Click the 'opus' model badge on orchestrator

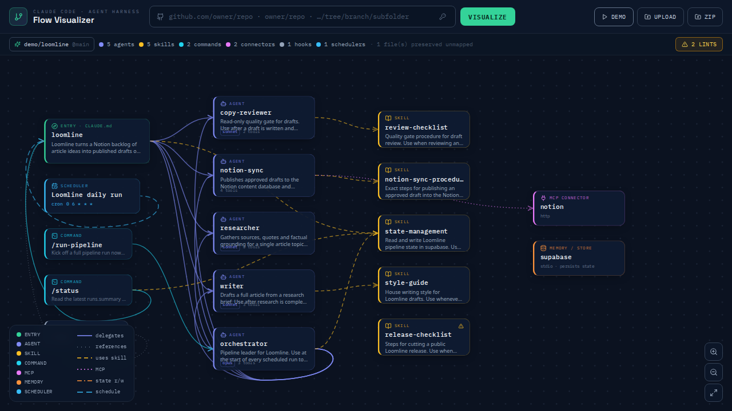point(228,362)
